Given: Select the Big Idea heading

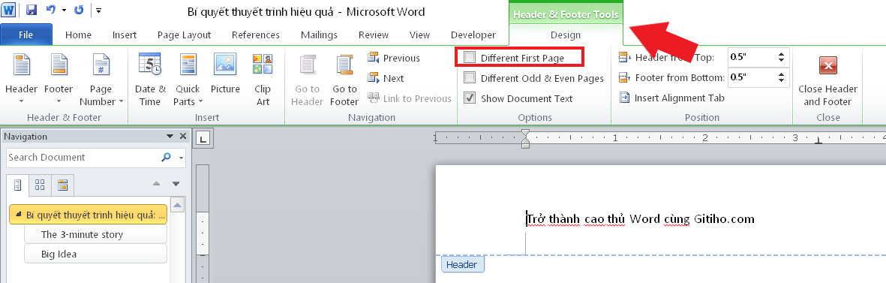Looking at the screenshot, I should (x=95, y=254).
